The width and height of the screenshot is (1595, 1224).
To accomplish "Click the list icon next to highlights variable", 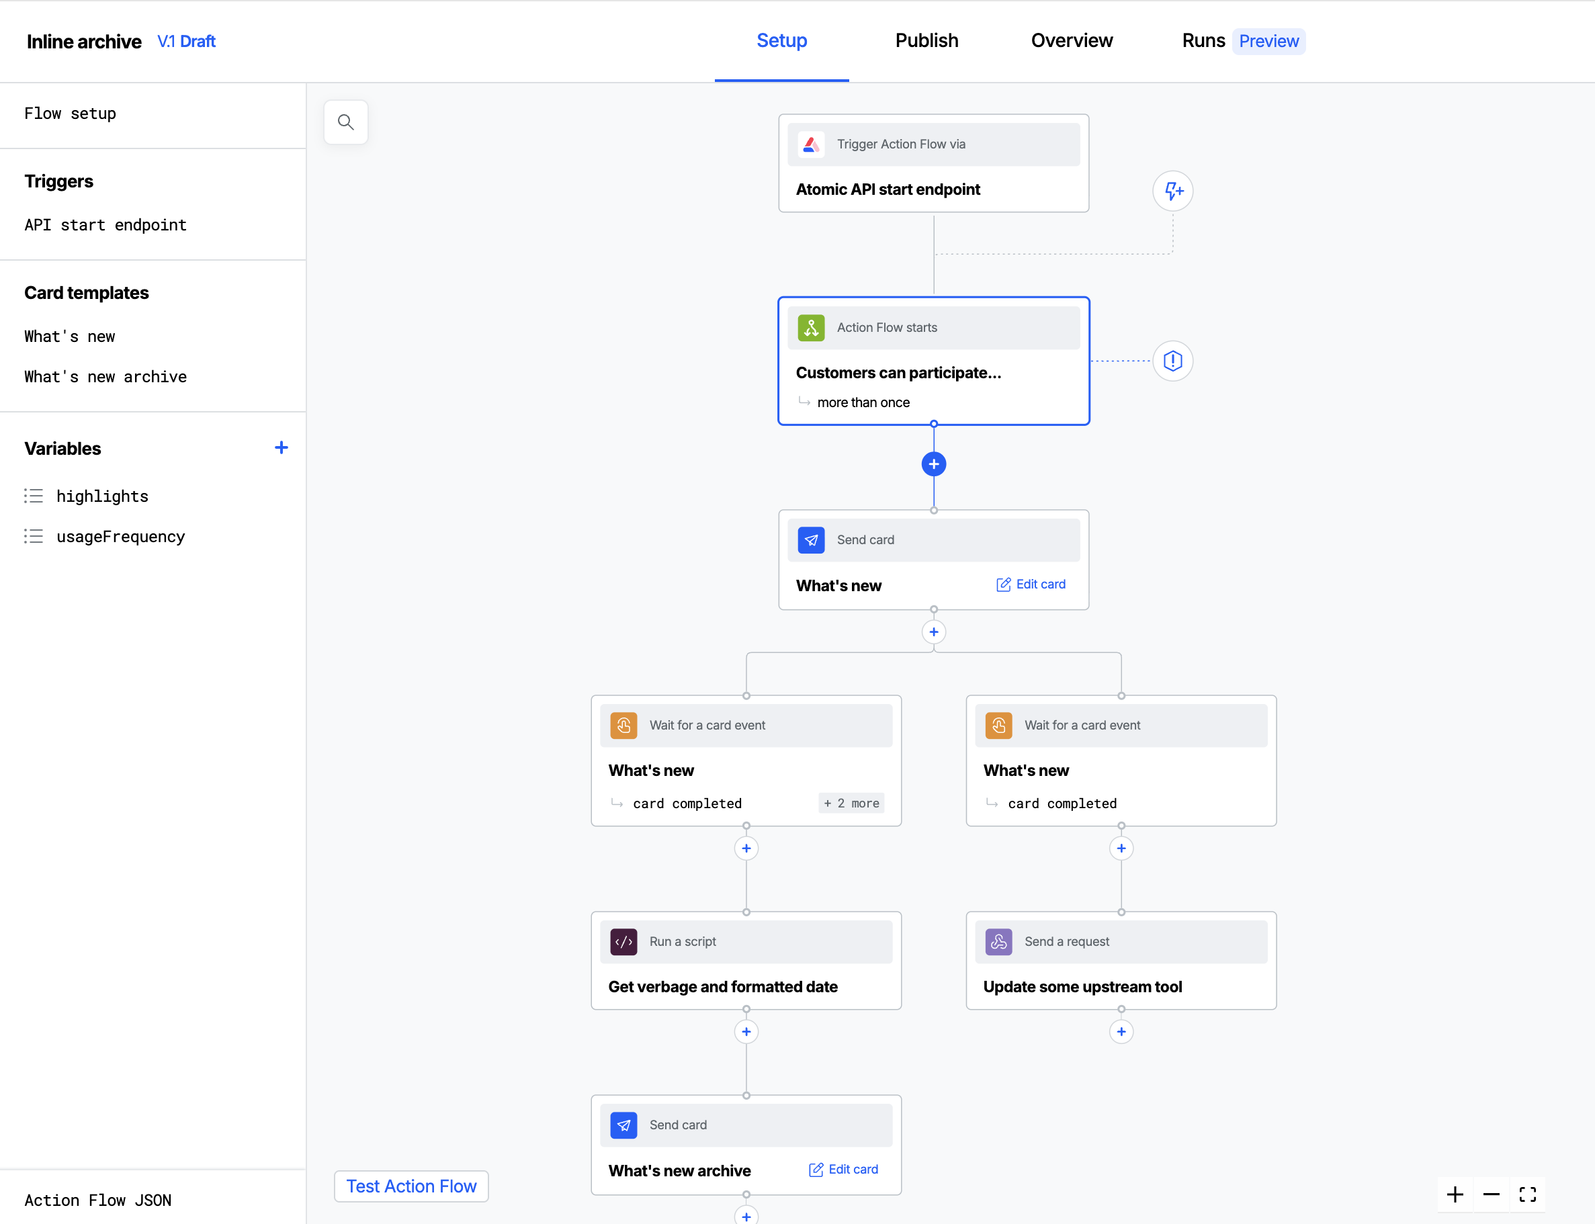I will pyautogui.click(x=34, y=496).
